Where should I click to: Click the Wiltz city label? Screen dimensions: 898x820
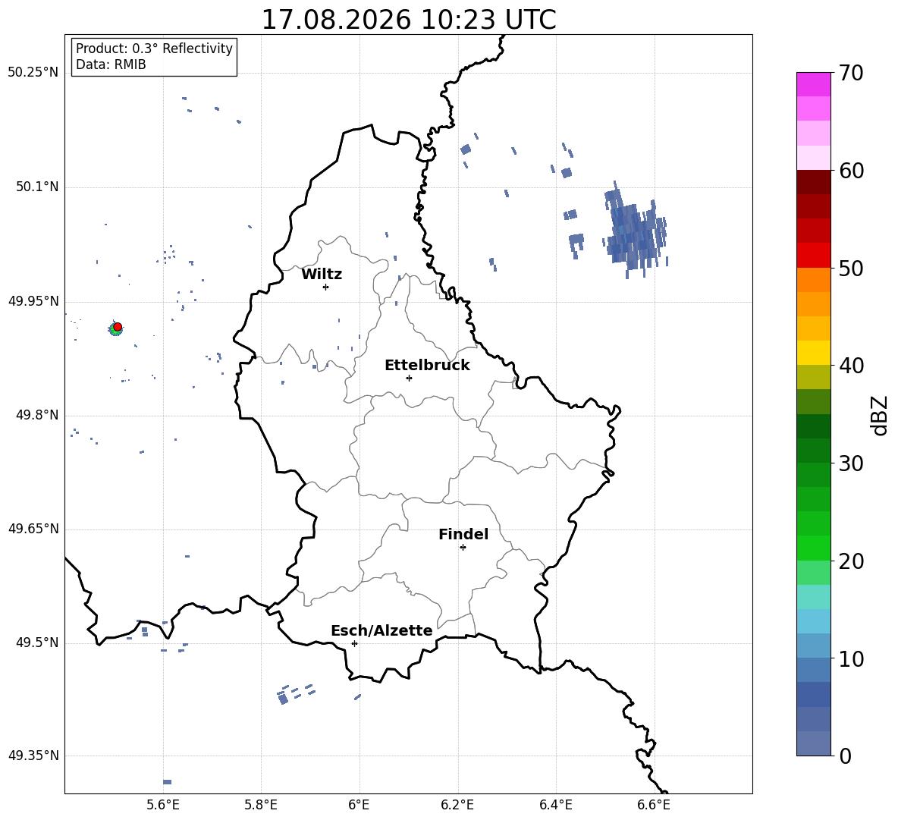click(x=322, y=275)
